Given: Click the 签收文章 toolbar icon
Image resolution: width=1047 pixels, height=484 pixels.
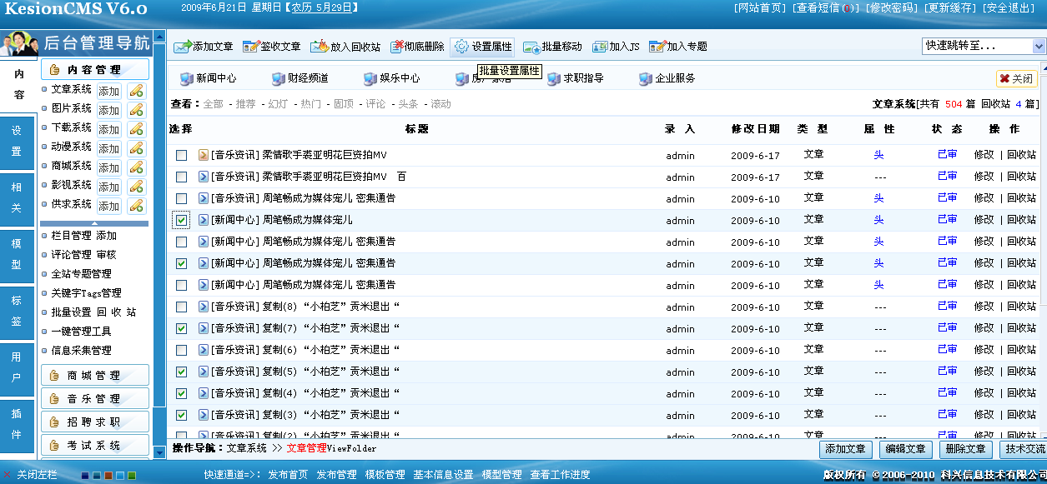Looking at the screenshot, I should pyautogui.click(x=250, y=47).
